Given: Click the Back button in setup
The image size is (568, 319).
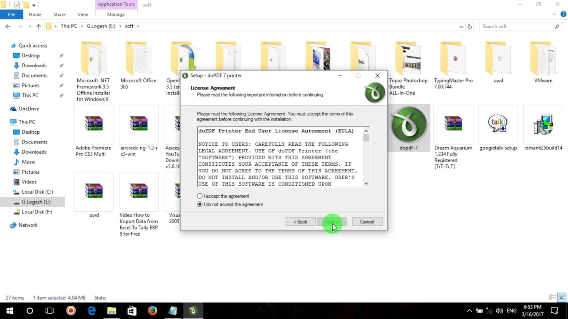Looking at the screenshot, I should click(300, 222).
